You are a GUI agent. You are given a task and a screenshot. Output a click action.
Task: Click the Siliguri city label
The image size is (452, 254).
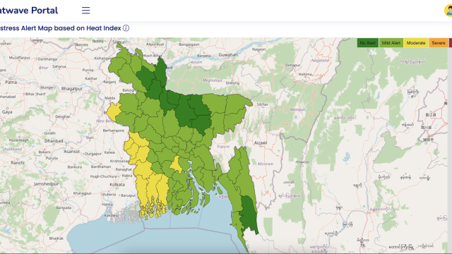(119, 42)
